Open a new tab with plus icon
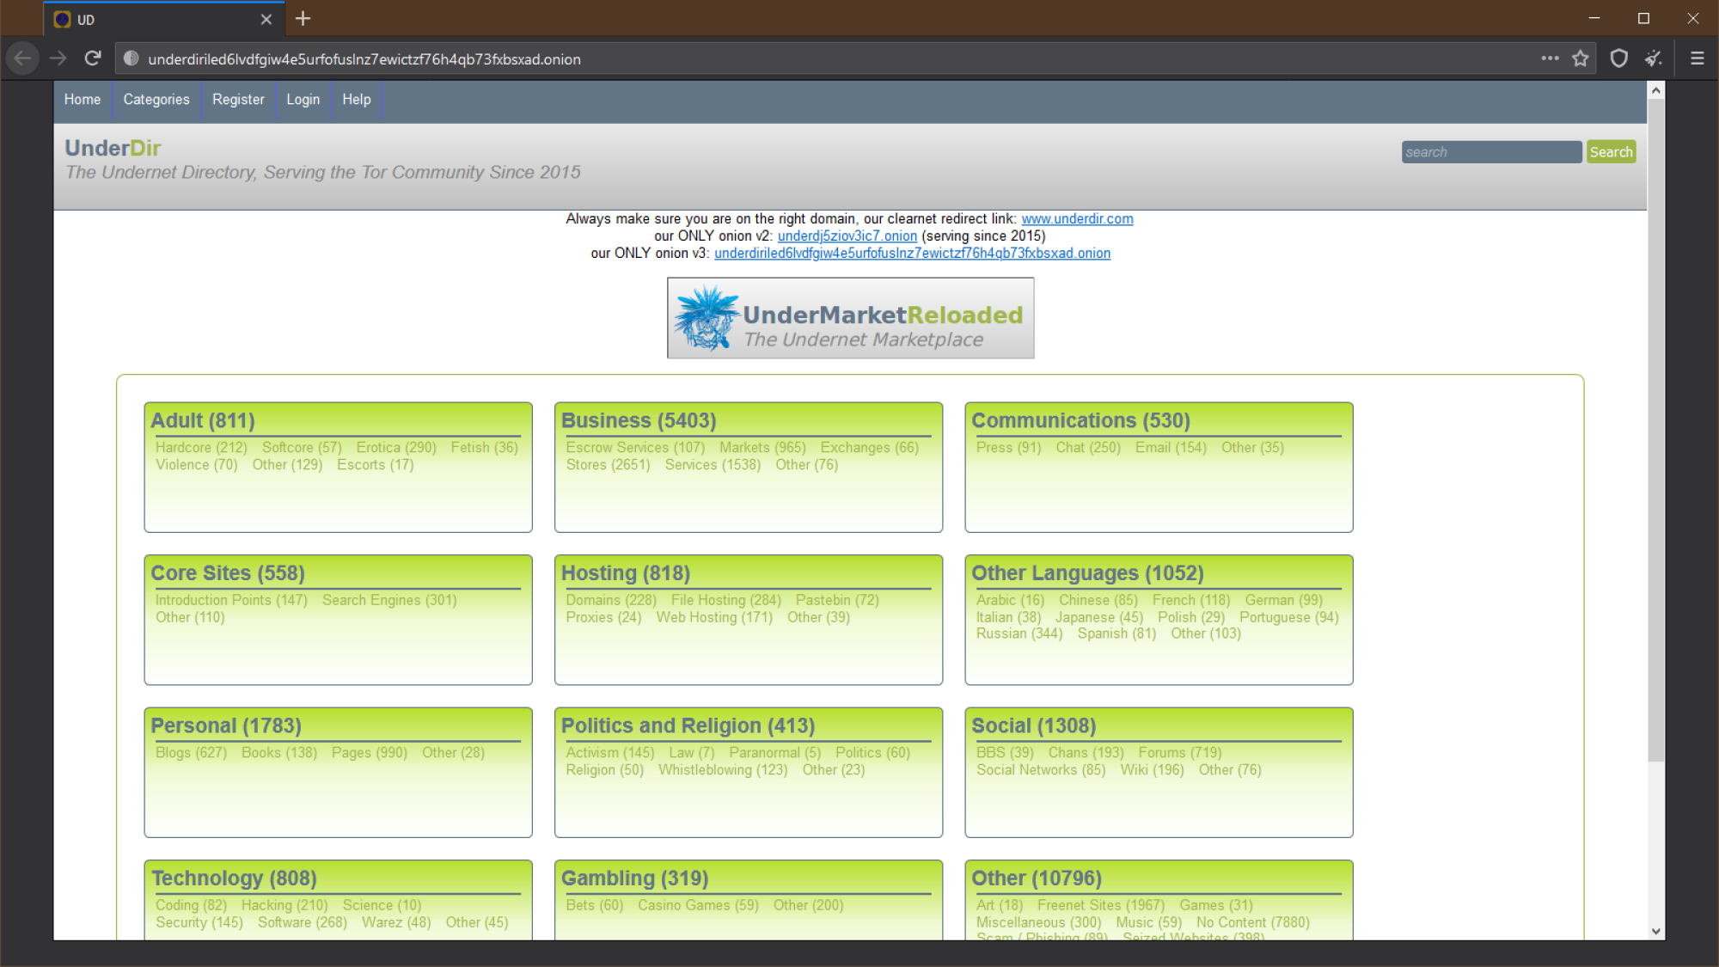This screenshot has width=1719, height=967. coord(303,19)
